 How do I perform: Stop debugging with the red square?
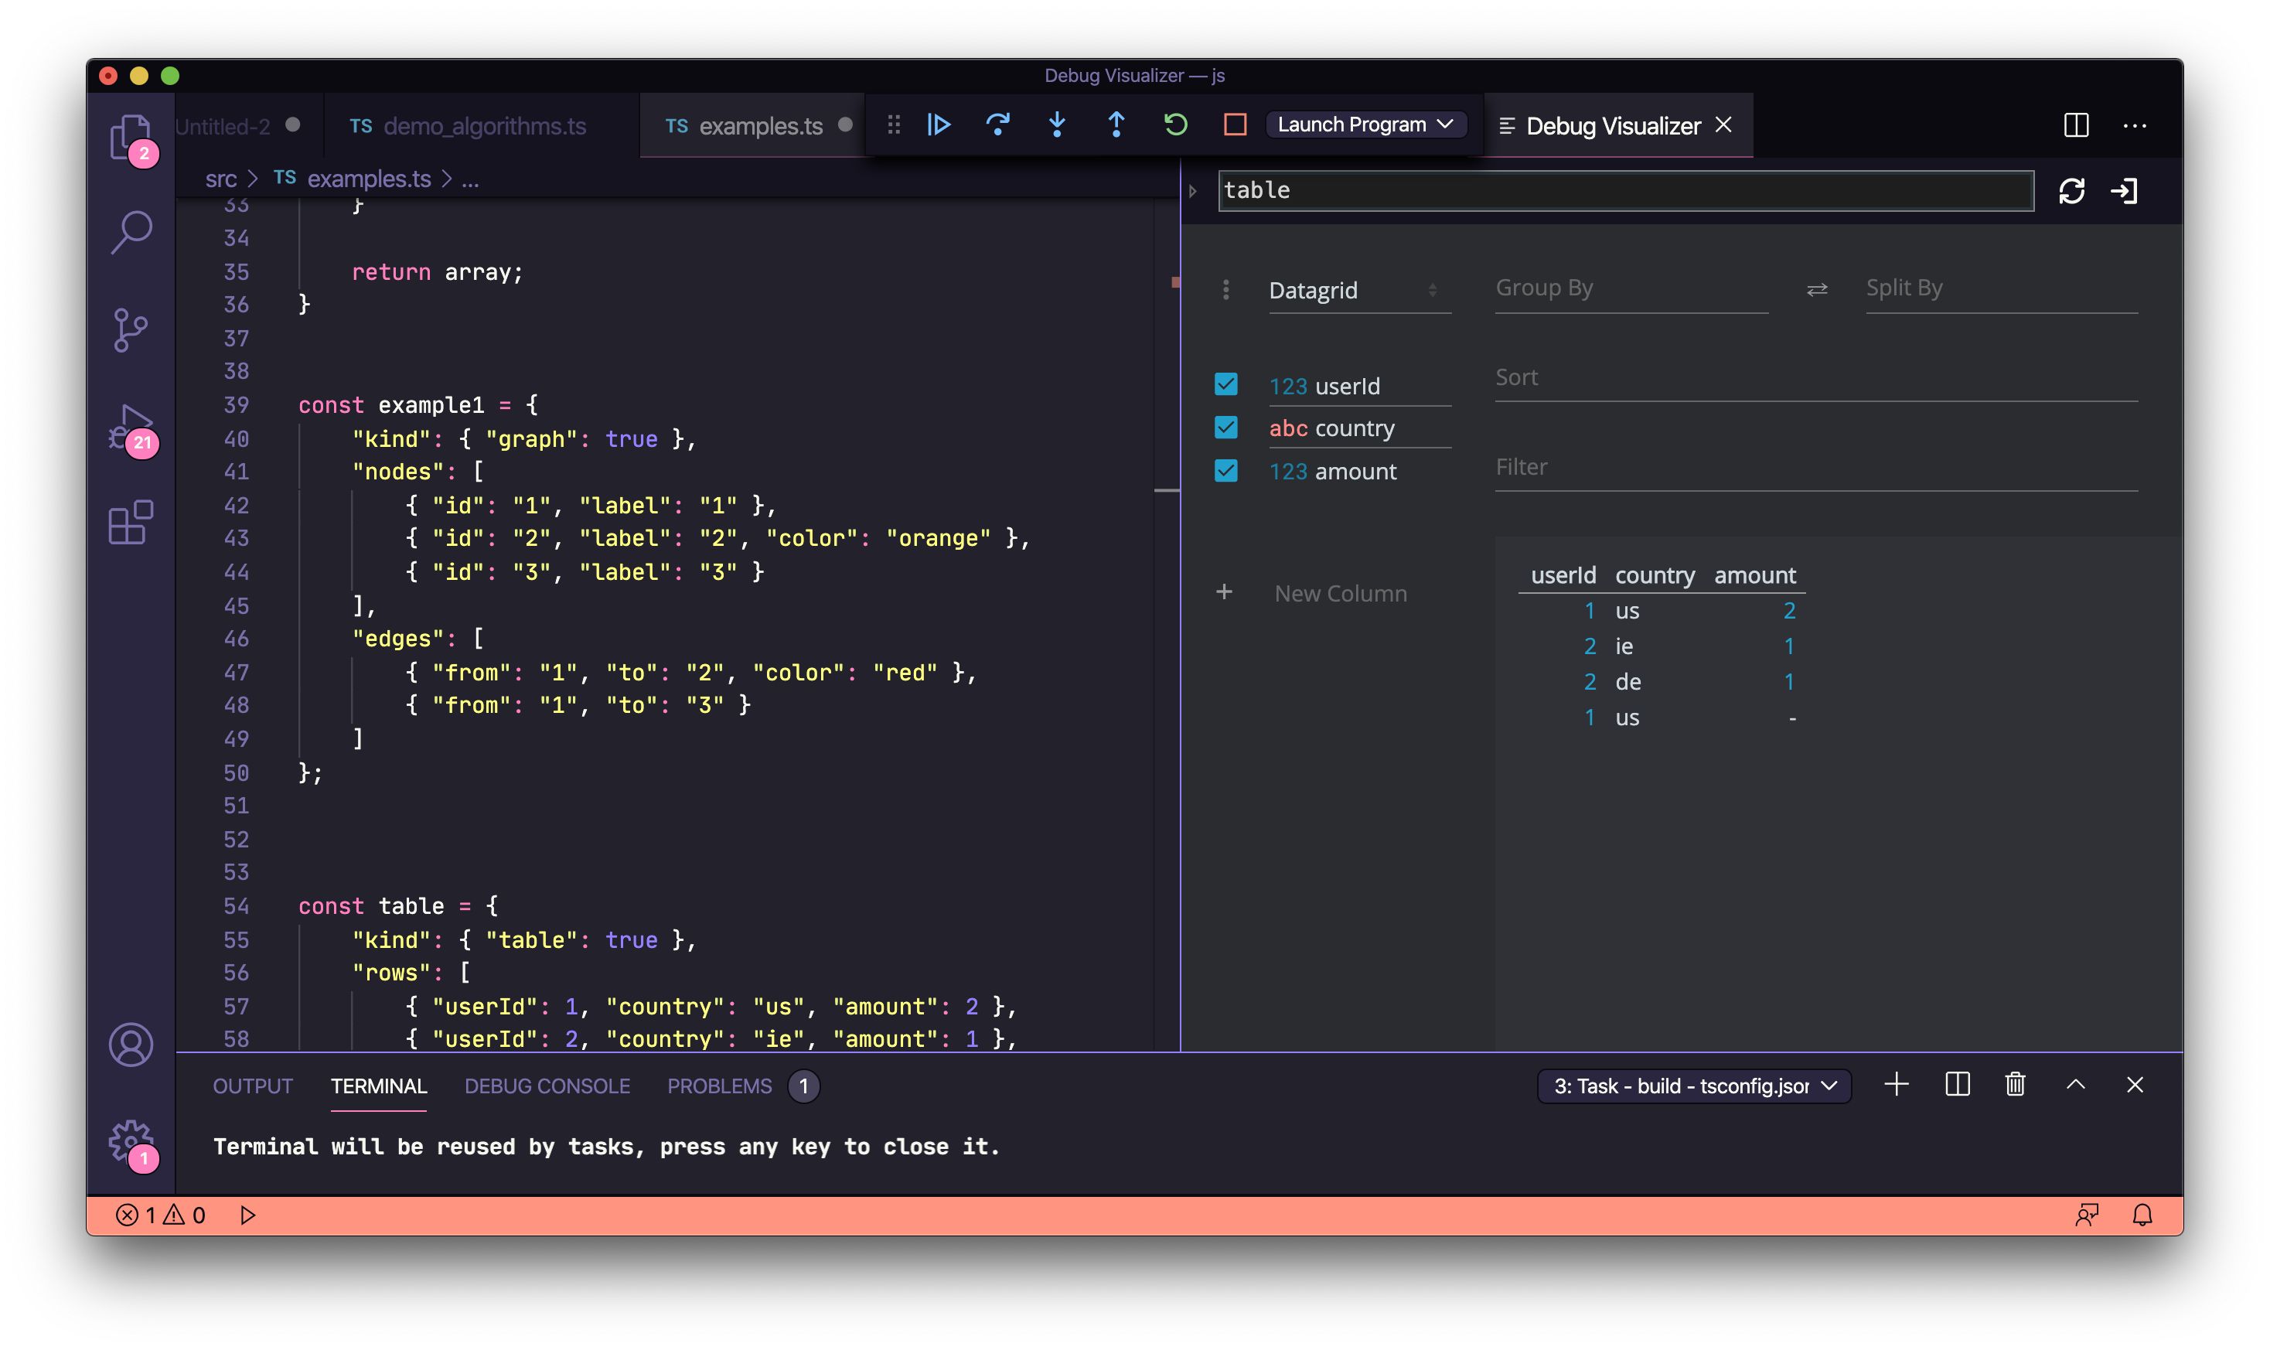1234,124
